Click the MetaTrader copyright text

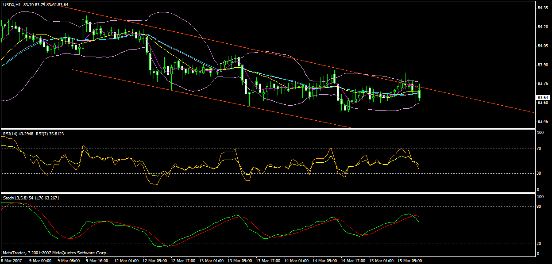pyautogui.click(x=55, y=253)
